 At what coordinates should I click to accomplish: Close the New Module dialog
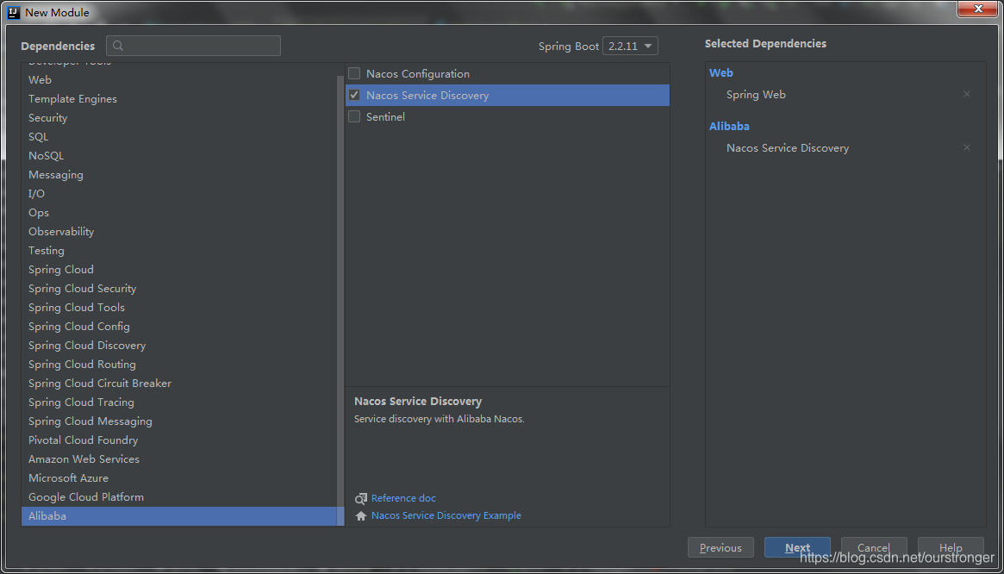tap(978, 9)
